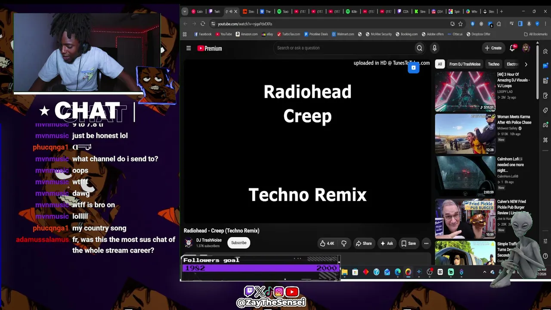Open the Priceline Deals bookmark

pyautogui.click(x=316, y=34)
